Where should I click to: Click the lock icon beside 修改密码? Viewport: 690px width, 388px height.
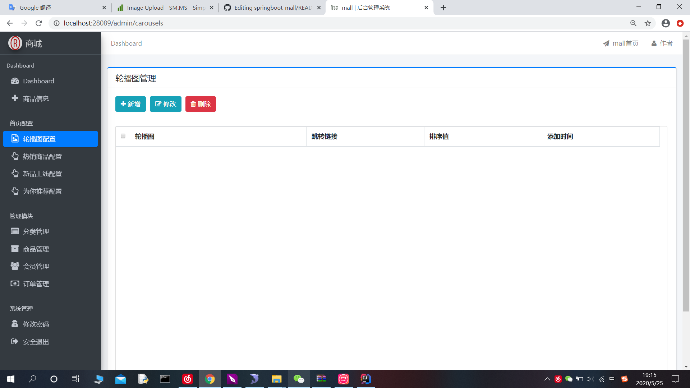tap(15, 324)
